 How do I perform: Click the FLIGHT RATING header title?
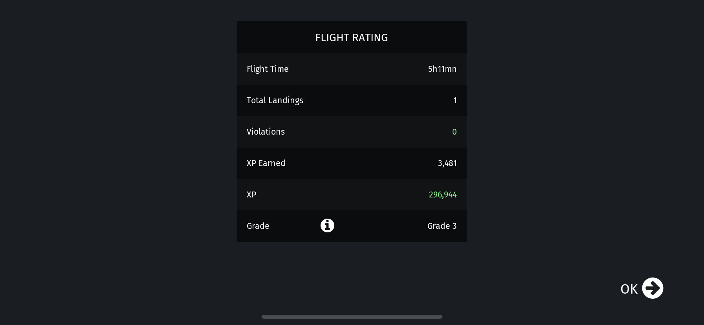coord(352,38)
